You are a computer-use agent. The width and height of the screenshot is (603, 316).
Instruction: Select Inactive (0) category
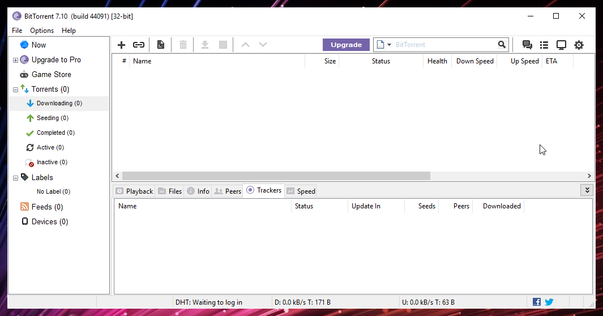click(52, 162)
